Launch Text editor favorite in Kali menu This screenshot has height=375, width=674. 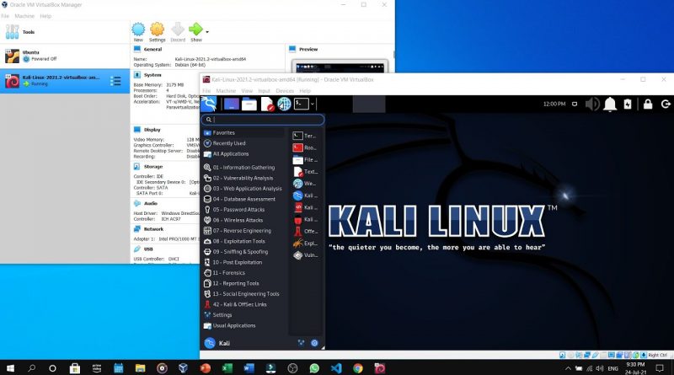click(305, 172)
